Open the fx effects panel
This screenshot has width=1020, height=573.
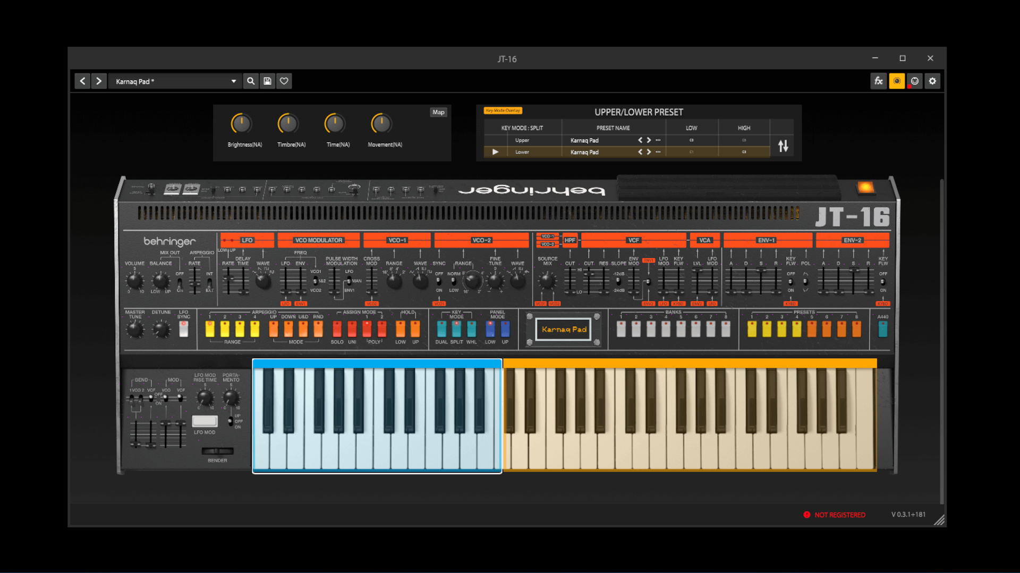pos(879,81)
